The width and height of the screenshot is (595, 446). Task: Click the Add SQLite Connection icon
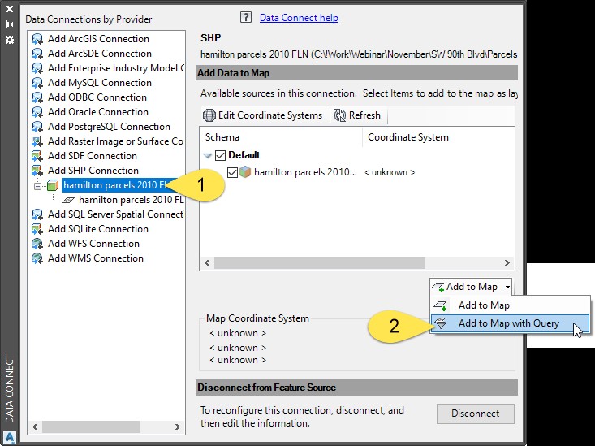click(37, 229)
